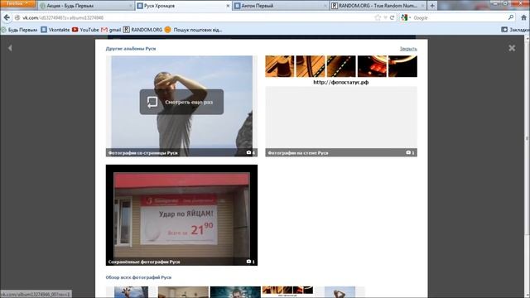Switch to the Акция - Будь Первым tab
Screen dimensions: 530x298
point(86,6)
